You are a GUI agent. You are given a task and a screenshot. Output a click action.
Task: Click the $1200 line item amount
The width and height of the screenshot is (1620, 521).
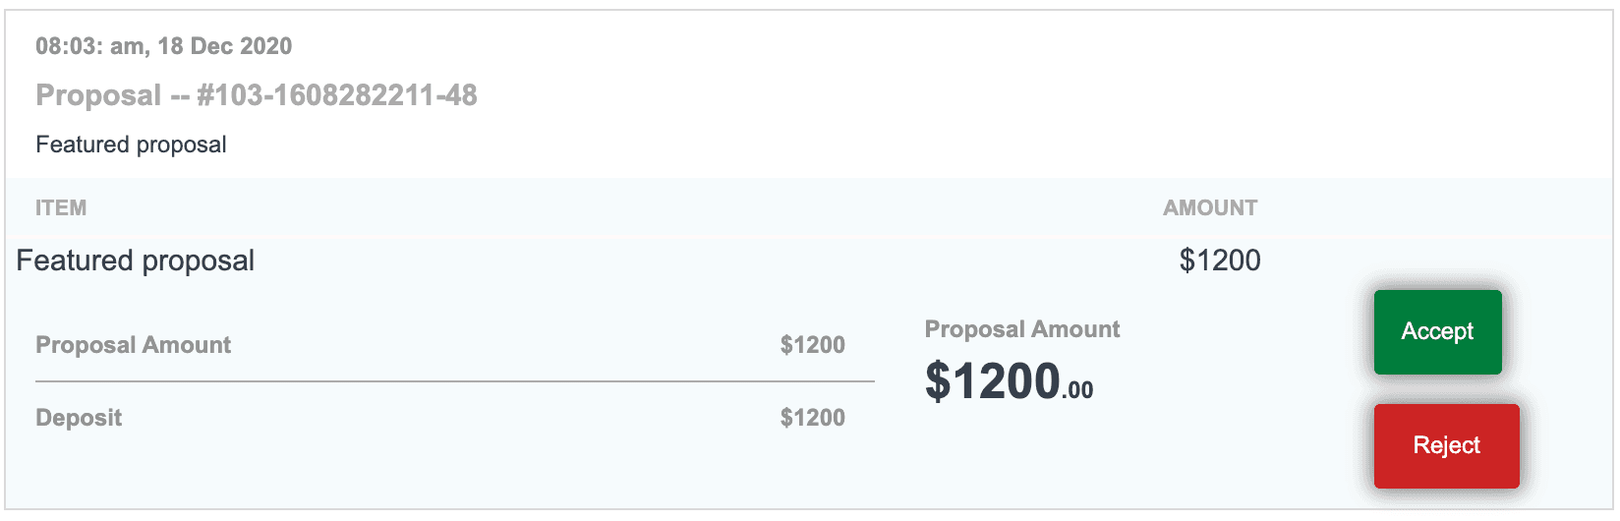click(x=1220, y=260)
